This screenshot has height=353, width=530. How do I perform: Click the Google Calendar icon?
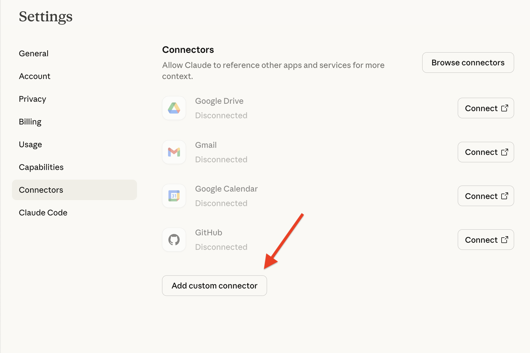pyautogui.click(x=174, y=196)
